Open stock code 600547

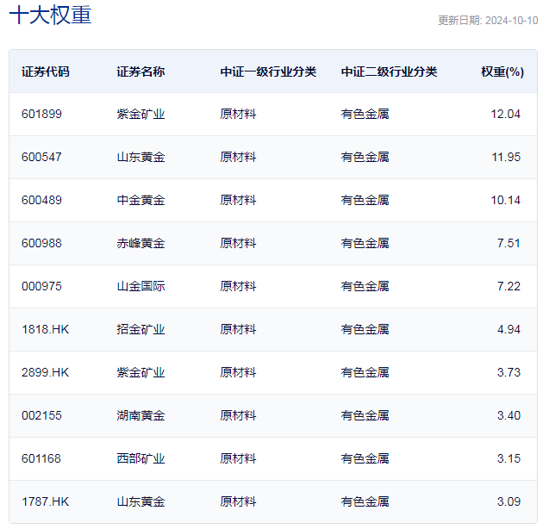coord(41,157)
